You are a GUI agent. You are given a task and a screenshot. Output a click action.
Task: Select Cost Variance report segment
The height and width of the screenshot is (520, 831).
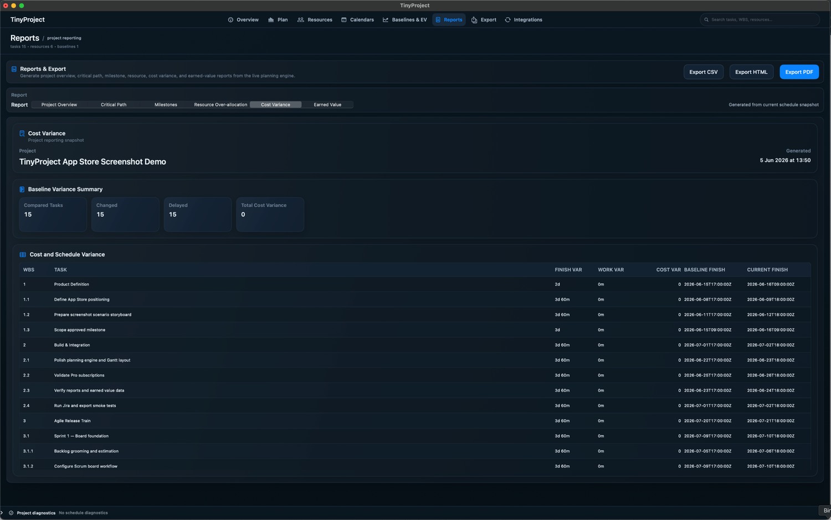tap(275, 105)
